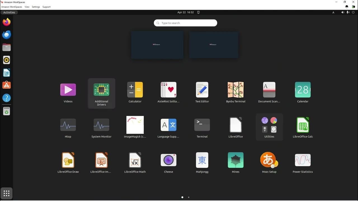The image size is (358, 201).
Task: Open the power system menu
Action: pos(353,12)
